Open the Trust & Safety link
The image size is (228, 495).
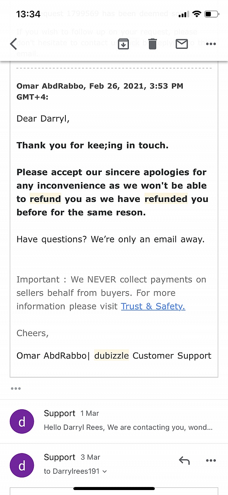point(153,306)
